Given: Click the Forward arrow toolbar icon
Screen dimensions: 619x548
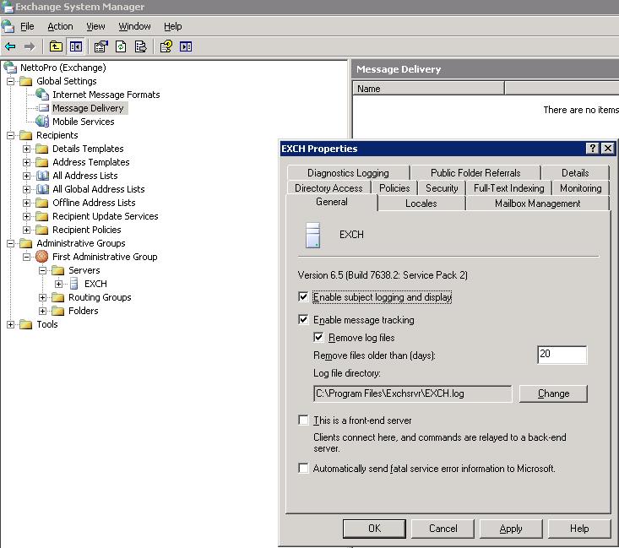Looking at the screenshot, I should (30, 46).
